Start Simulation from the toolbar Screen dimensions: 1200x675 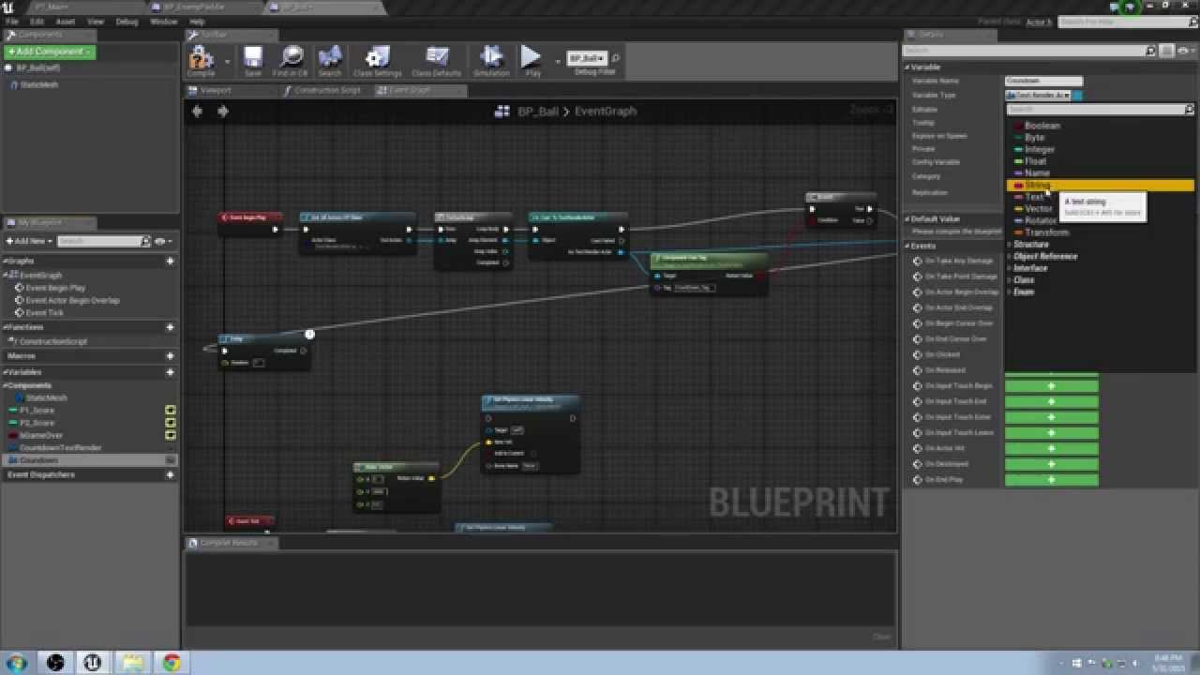[491, 59]
